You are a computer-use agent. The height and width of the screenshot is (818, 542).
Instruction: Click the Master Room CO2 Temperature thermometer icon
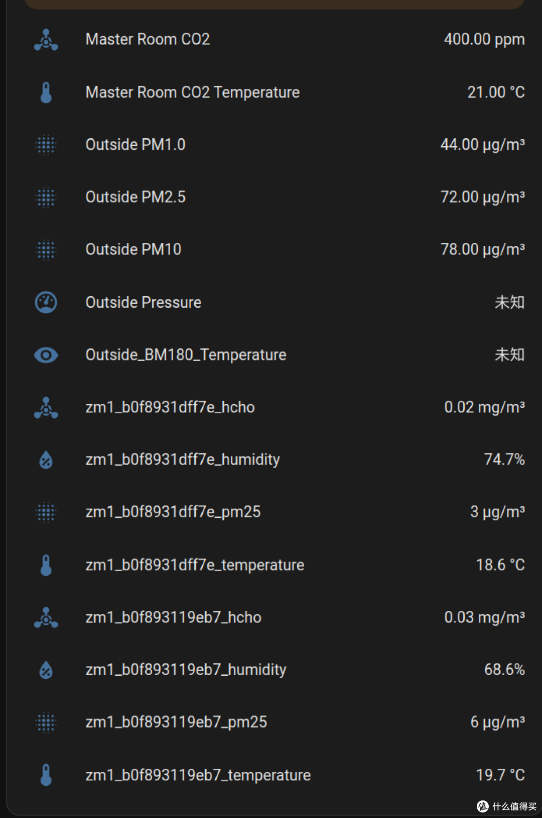coord(46,93)
